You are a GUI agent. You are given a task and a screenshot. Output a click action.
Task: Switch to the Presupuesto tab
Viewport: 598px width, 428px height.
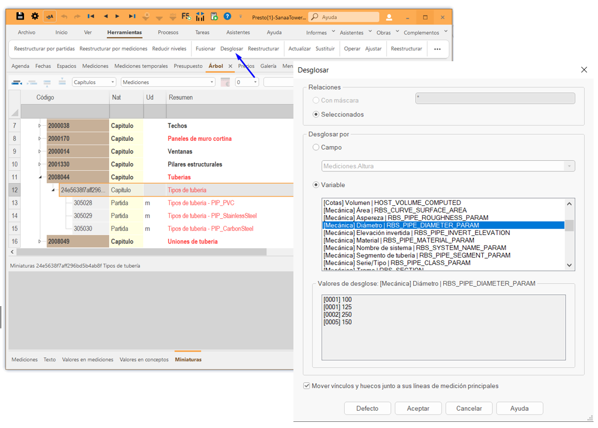(x=188, y=66)
